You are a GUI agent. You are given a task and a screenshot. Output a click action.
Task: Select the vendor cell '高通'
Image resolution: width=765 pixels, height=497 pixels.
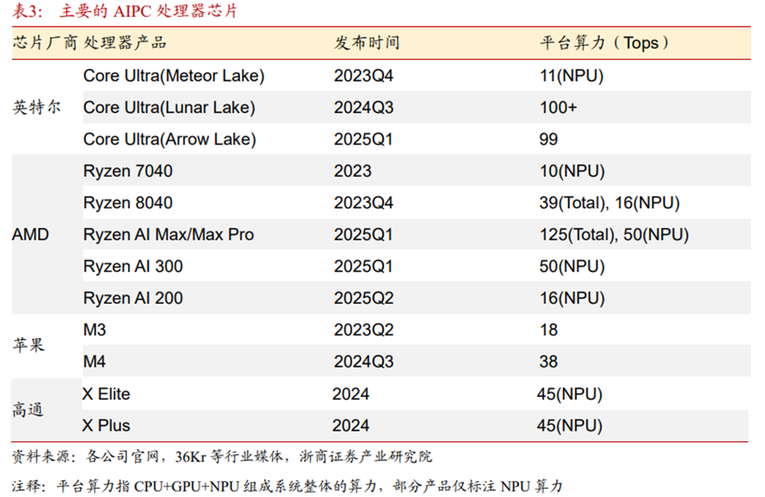[x=27, y=409]
